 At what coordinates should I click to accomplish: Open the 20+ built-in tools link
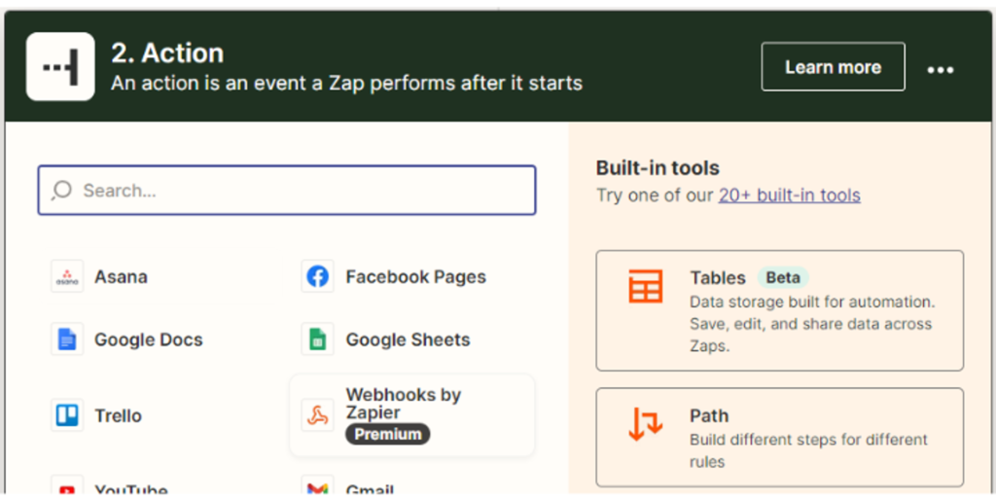tap(790, 196)
